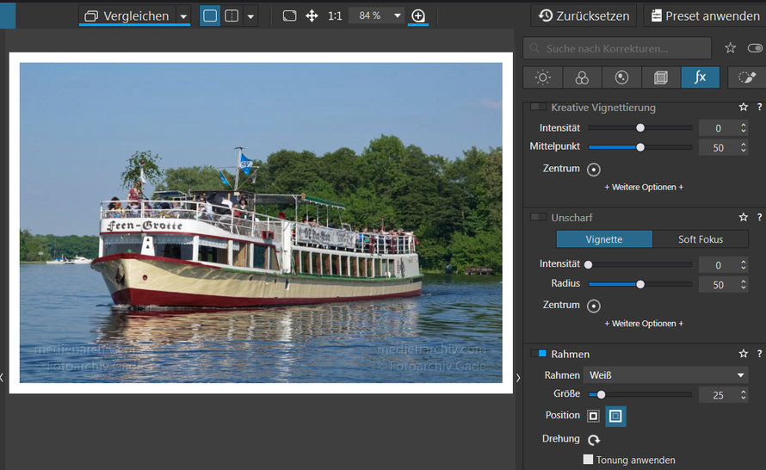Select the zoom magnifier tool
This screenshot has width=766, height=470.
pos(418,16)
